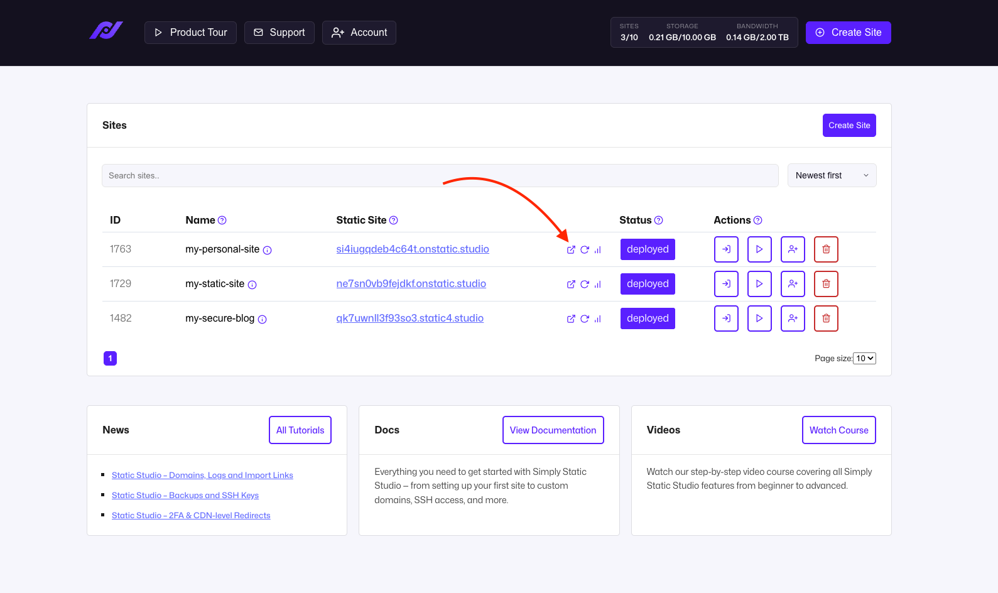
Task: Click Create Site button in Sites panel
Action: 849,125
